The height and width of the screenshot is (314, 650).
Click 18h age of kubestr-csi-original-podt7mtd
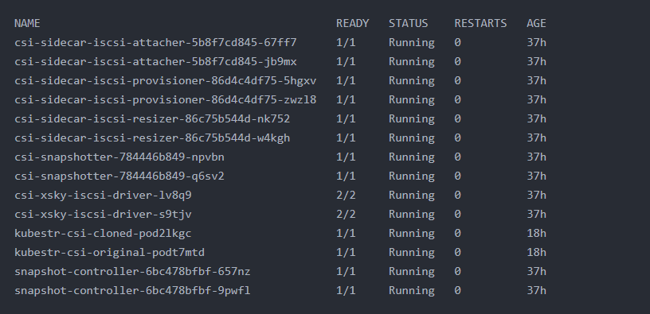(536, 252)
